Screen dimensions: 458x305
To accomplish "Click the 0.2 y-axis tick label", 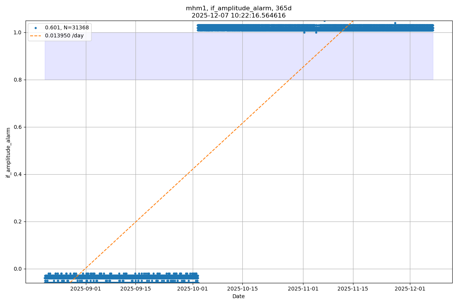I will tap(18, 222).
